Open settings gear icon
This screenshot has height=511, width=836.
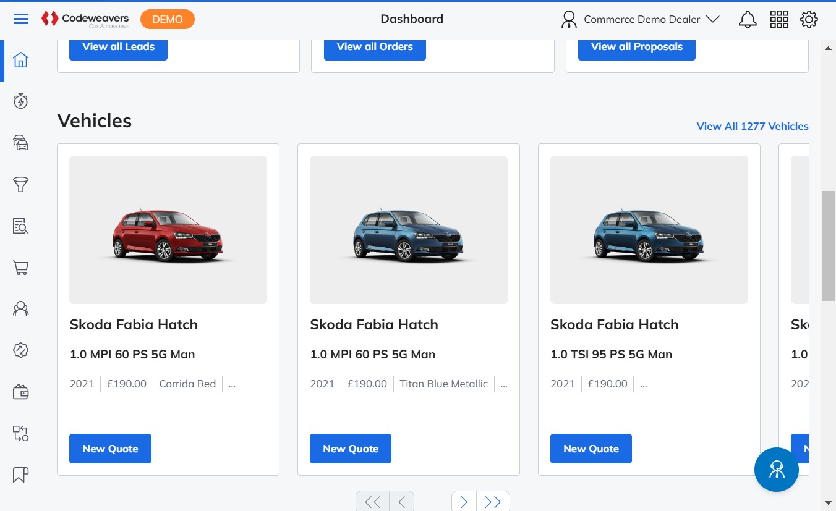click(x=809, y=19)
